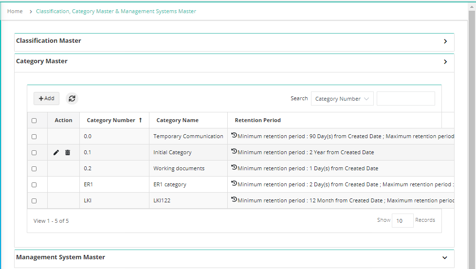Image resolution: width=476 pixels, height=269 pixels.
Task: Click the search text input field
Action: coord(406,99)
